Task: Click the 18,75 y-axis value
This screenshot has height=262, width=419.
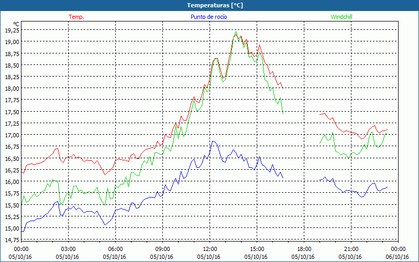Action: point(12,53)
